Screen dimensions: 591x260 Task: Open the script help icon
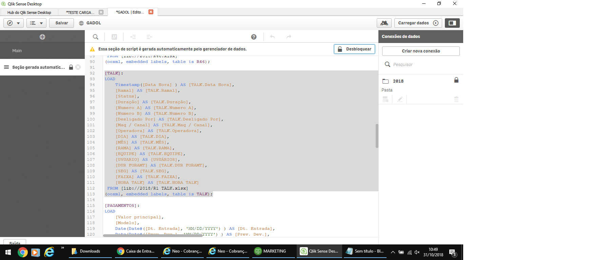tap(254, 37)
